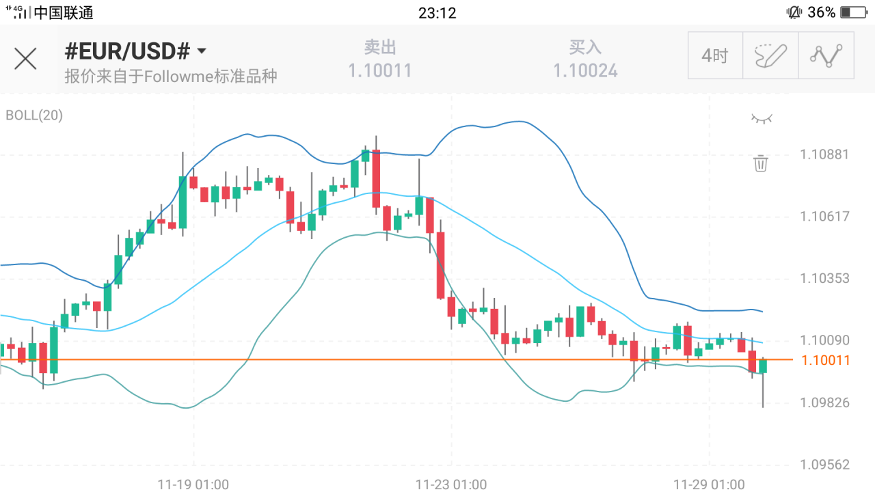The width and height of the screenshot is (875, 492).
Task: Close the EUR/USD chart view
Action: pyautogui.click(x=26, y=59)
